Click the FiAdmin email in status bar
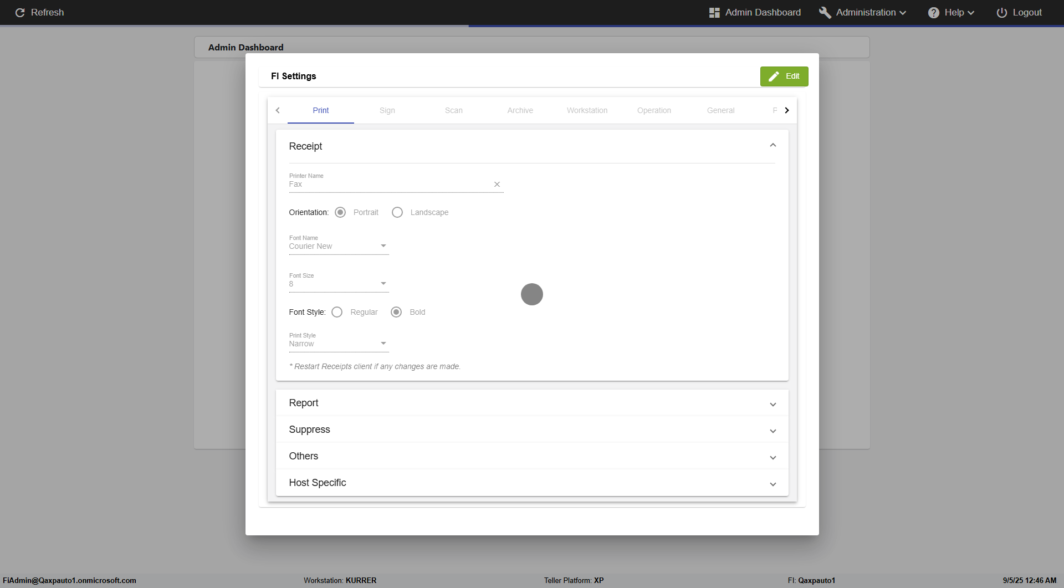This screenshot has width=1064, height=588. 69,580
